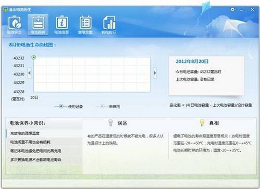
Task: Click the 金山电池医生 app logo icon
Action: 6,9
